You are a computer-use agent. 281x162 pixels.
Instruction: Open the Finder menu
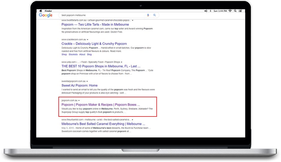click(x=48, y=11)
